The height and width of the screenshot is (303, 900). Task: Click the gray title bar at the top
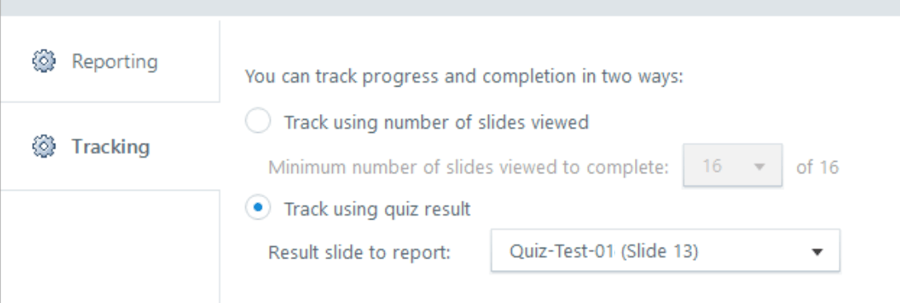(450, 7)
